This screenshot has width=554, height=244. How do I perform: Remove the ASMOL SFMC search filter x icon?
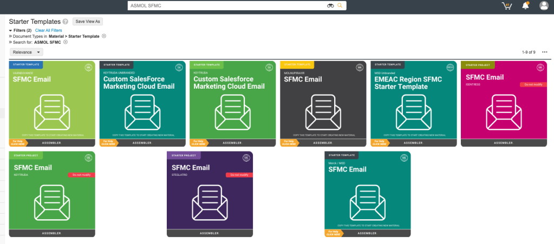[66, 42]
